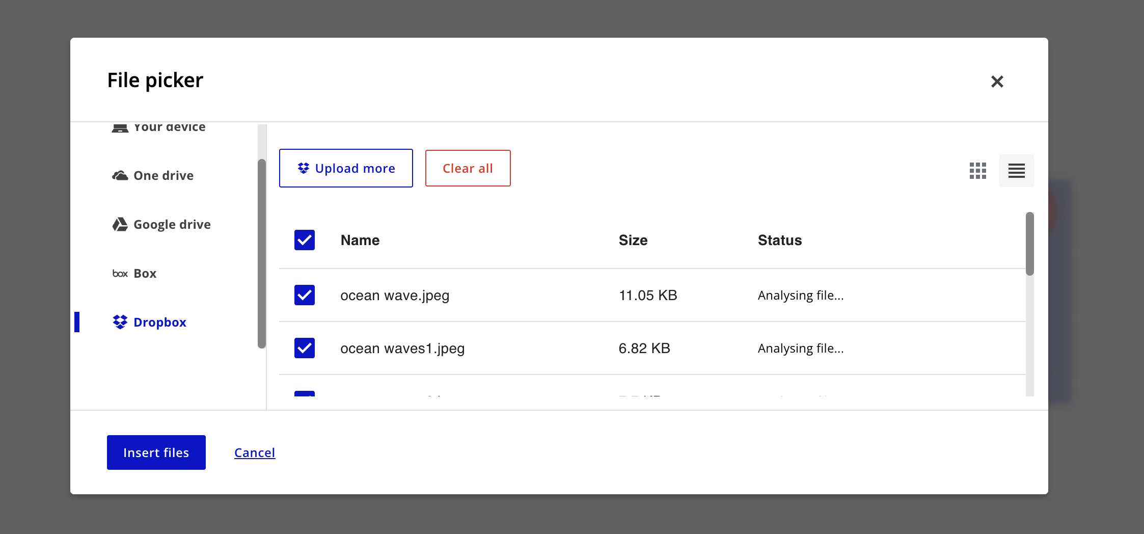Click the file list vertical scrollbar
The width and height of the screenshot is (1144, 534).
click(1029, 245)
